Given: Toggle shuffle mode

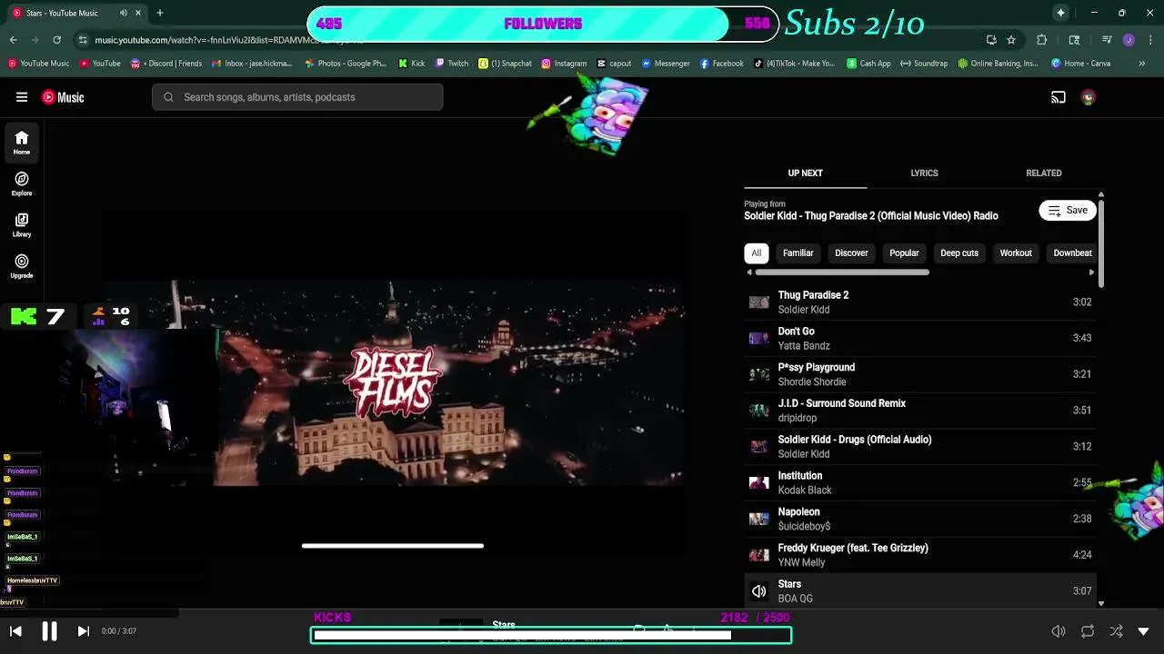Looking at the screenshot, I should pos(1116,631).
